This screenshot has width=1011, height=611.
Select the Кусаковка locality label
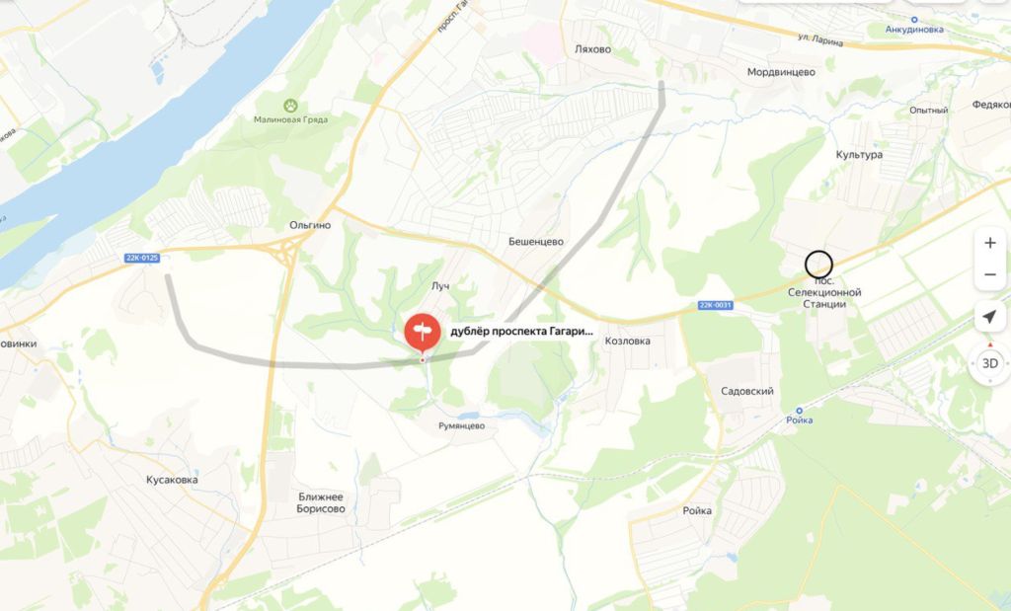(x=172, y=480)
